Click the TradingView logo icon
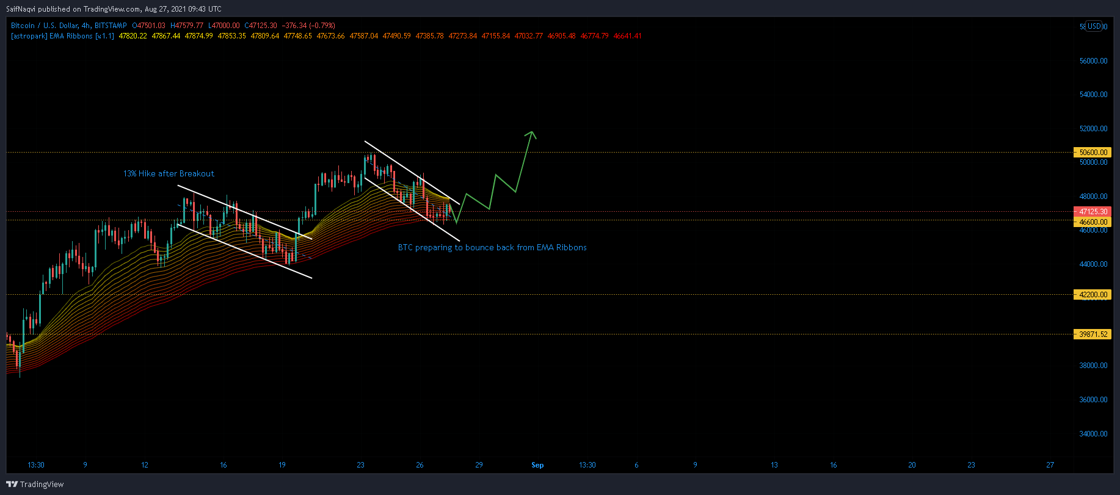Image resolution: width=1120 pixels, height=495 pixels. pos(12,484)
